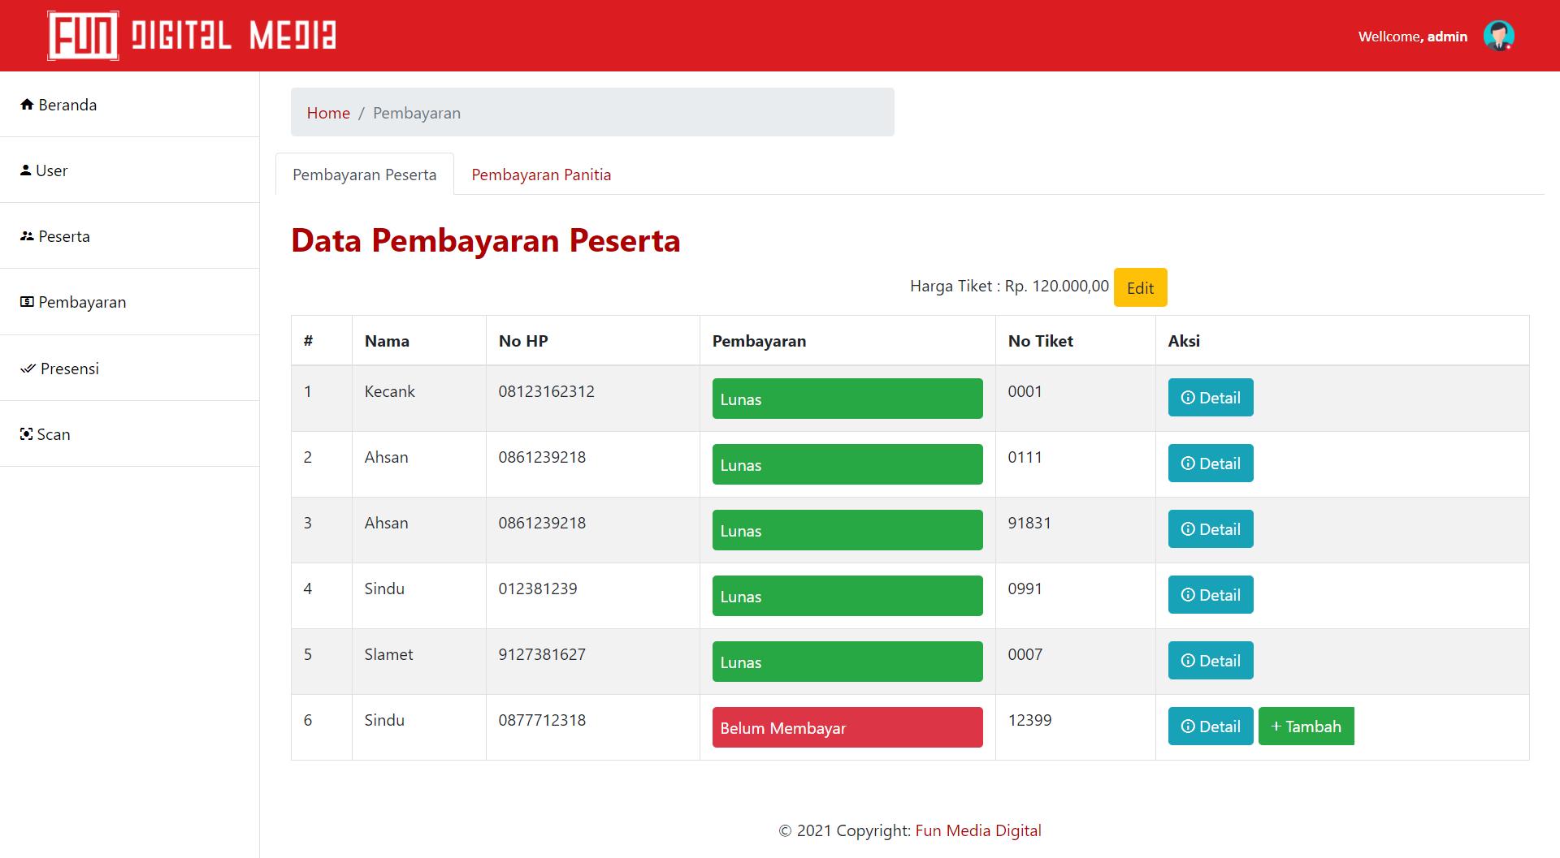
Task: Switch to the Pembayaran Panitia tab
Action: pyautogui.click(x=541, y=175)
